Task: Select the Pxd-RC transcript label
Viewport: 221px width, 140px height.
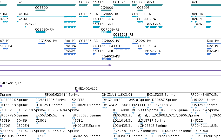Action: 22,19
